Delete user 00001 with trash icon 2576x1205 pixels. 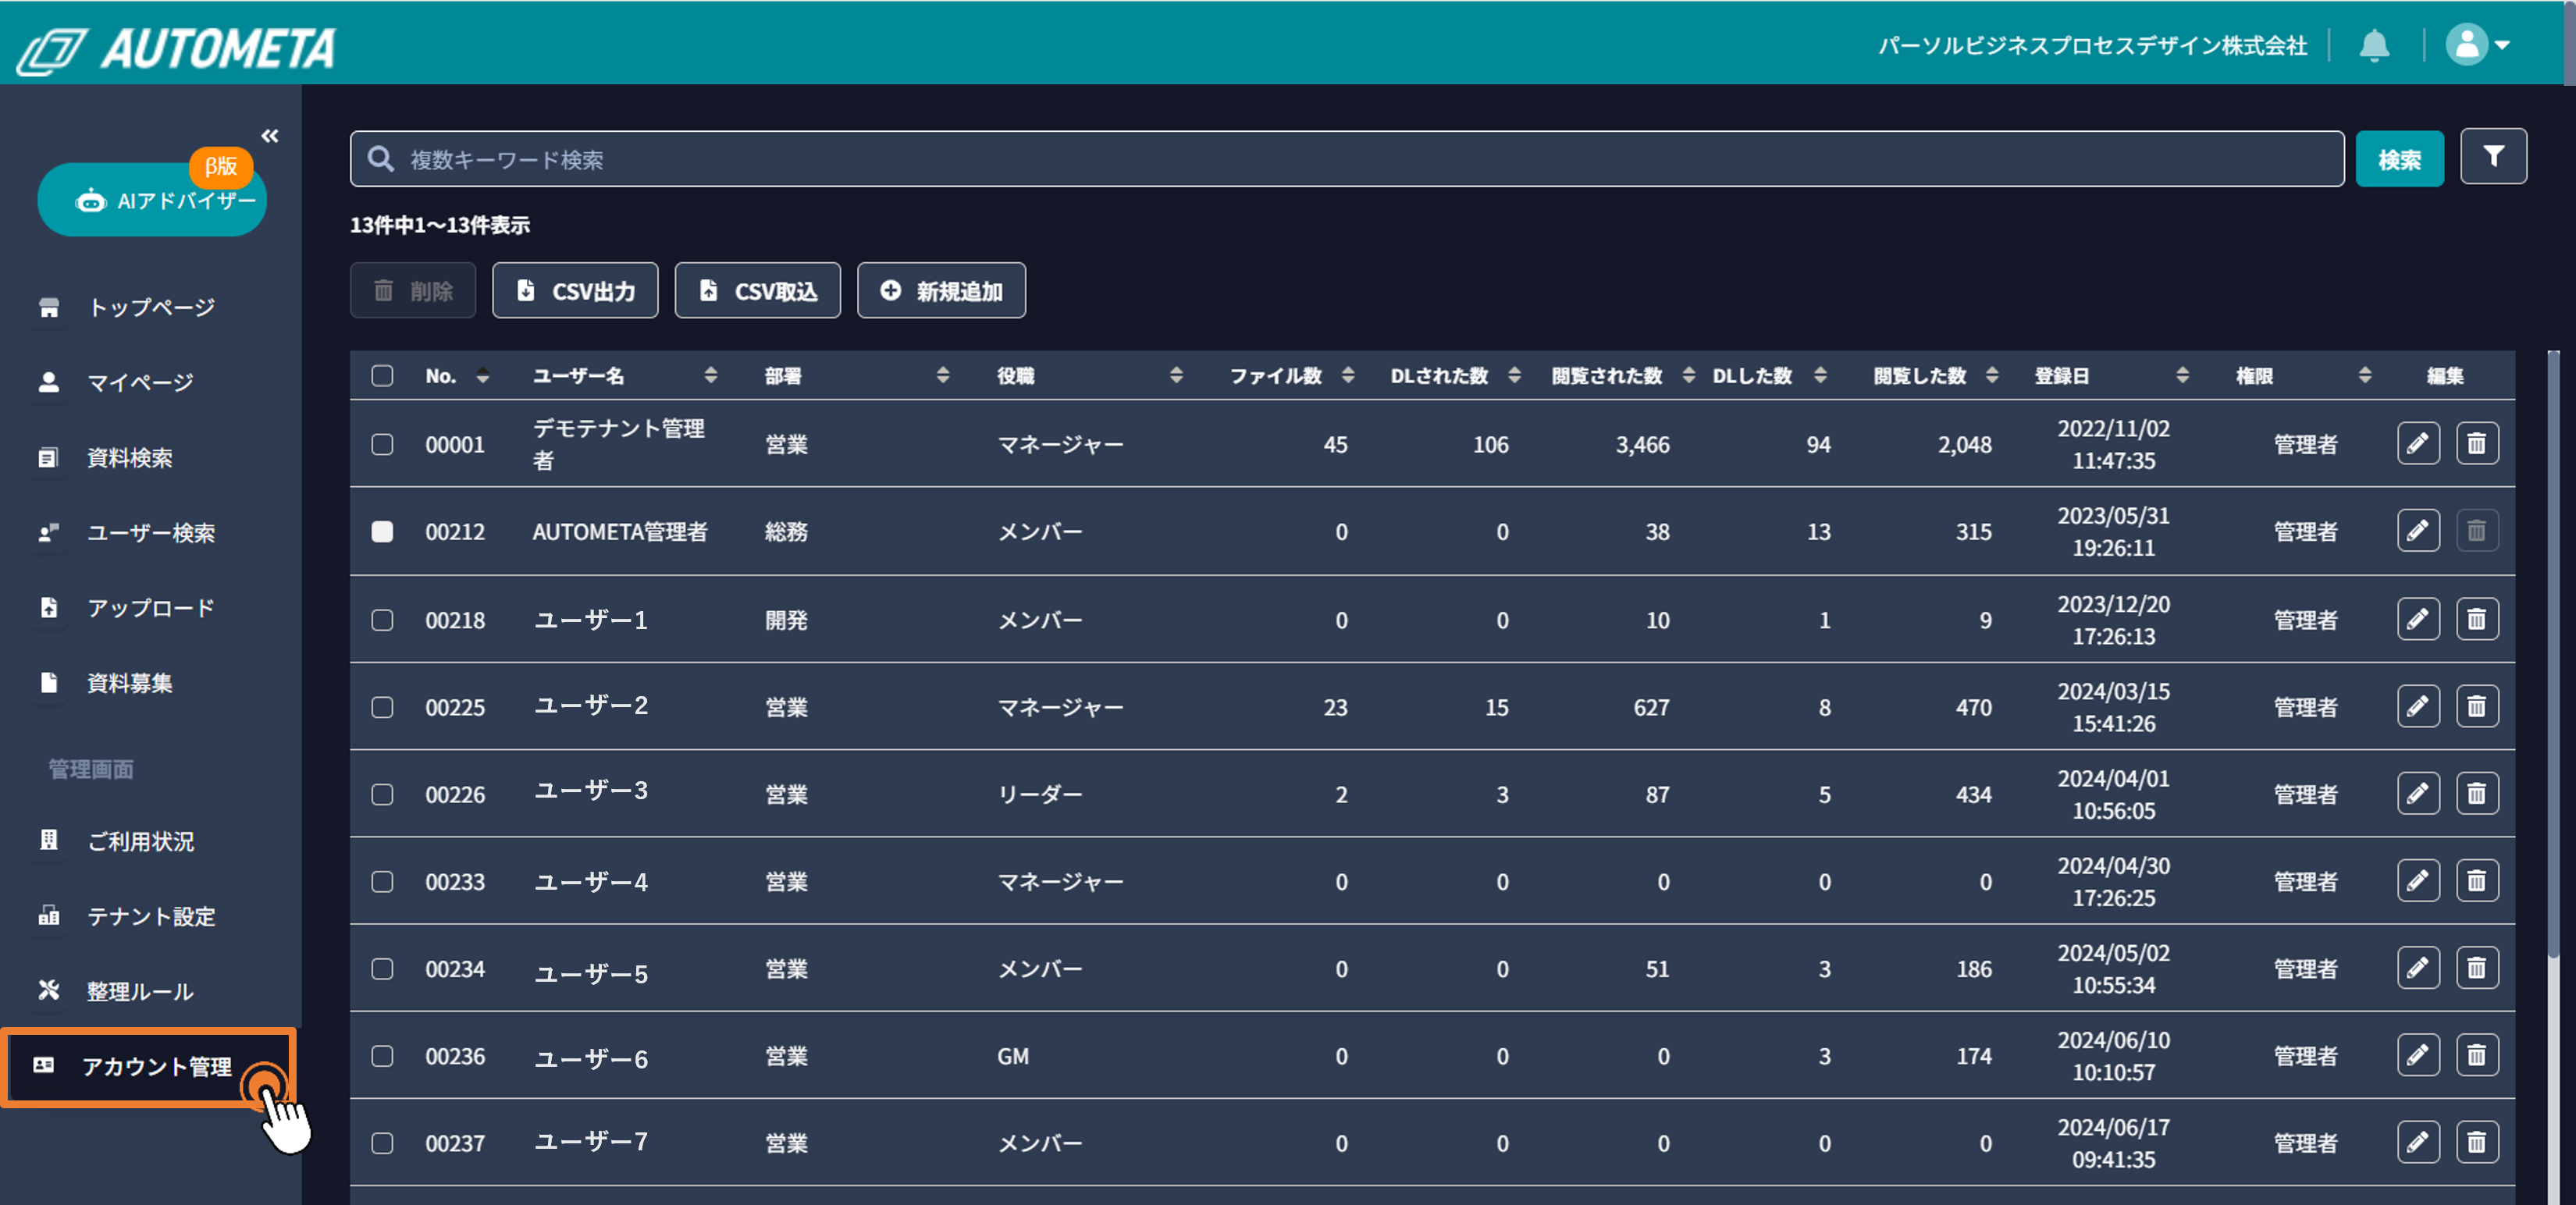tap(2477, 443)
